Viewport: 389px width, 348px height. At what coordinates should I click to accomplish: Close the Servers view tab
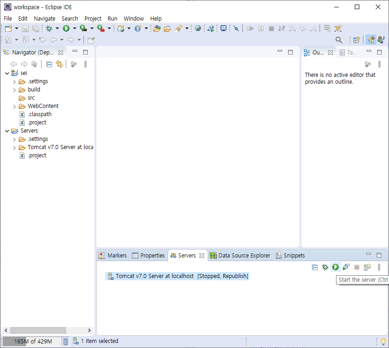pyautogui.click(x=202, y=256)
